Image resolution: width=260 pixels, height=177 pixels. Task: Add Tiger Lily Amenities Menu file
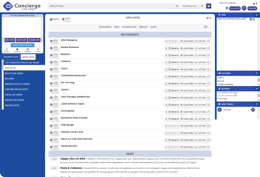coord(251,19)
